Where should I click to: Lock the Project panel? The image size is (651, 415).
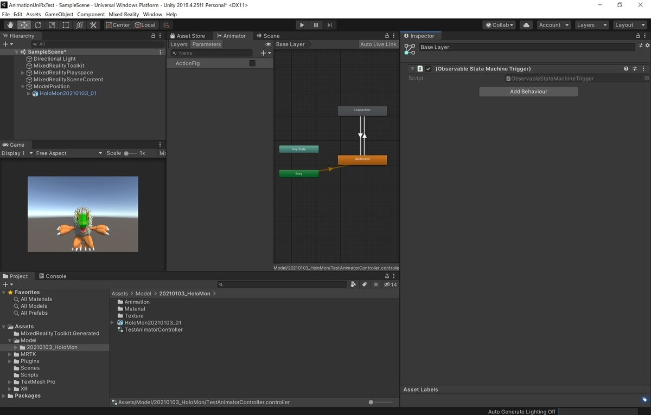387,276
